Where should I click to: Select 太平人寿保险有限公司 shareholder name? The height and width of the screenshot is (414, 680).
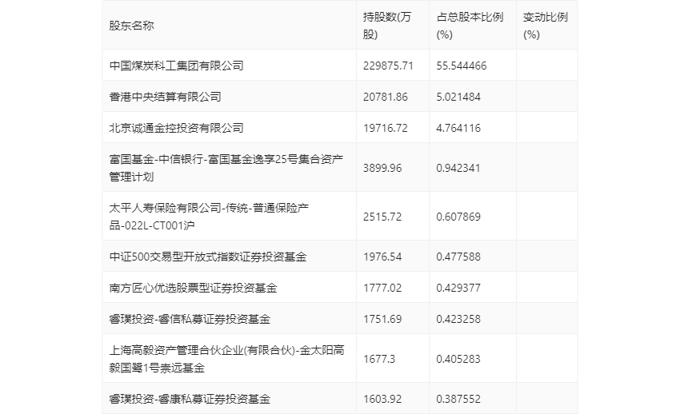[209, 217]
